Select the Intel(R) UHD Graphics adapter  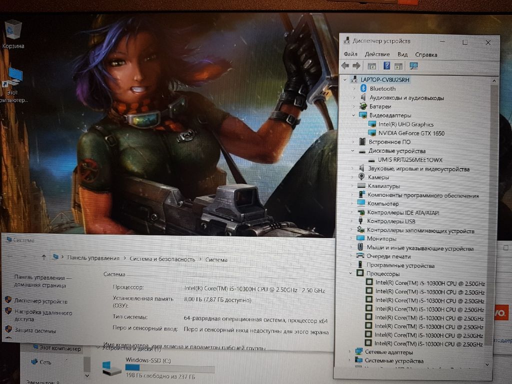click(405, 124)
